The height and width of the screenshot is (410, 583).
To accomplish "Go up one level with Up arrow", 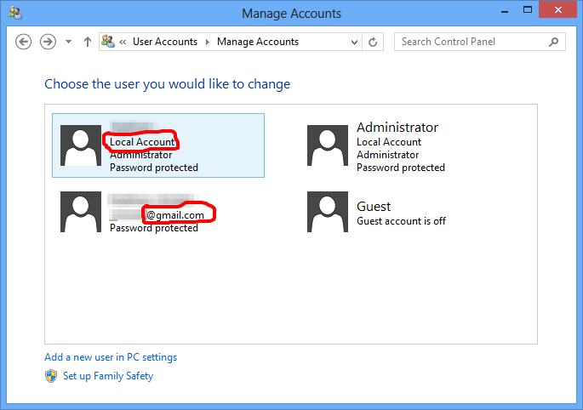I will [x=88, y=42].
